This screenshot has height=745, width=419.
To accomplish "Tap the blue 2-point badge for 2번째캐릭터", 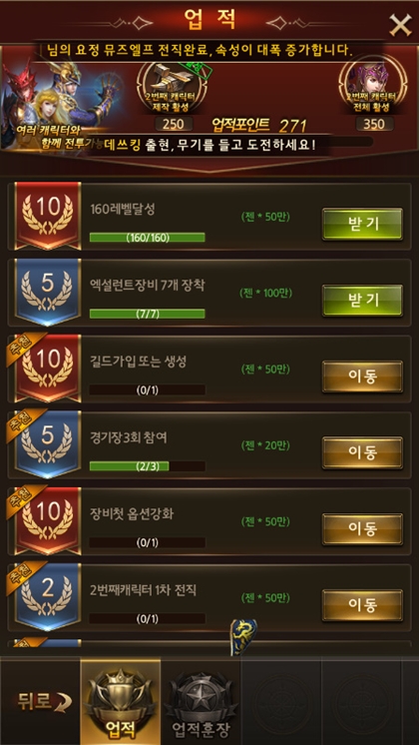I will [48, 597].
